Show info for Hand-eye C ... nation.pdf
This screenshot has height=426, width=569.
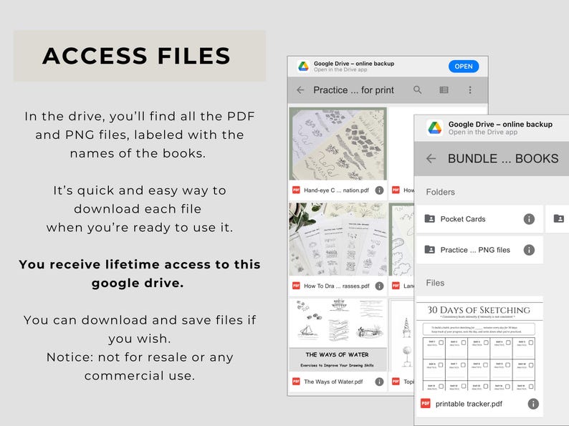coord(379,190)
